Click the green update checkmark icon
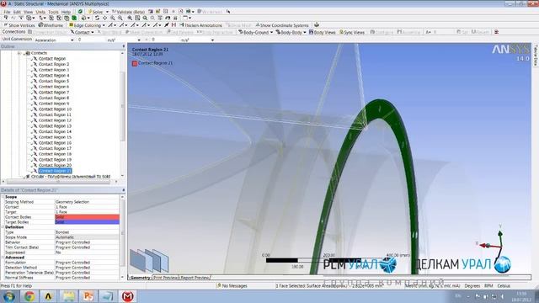The height and width of the screenshot is (303, 539). tap(80, 11)
